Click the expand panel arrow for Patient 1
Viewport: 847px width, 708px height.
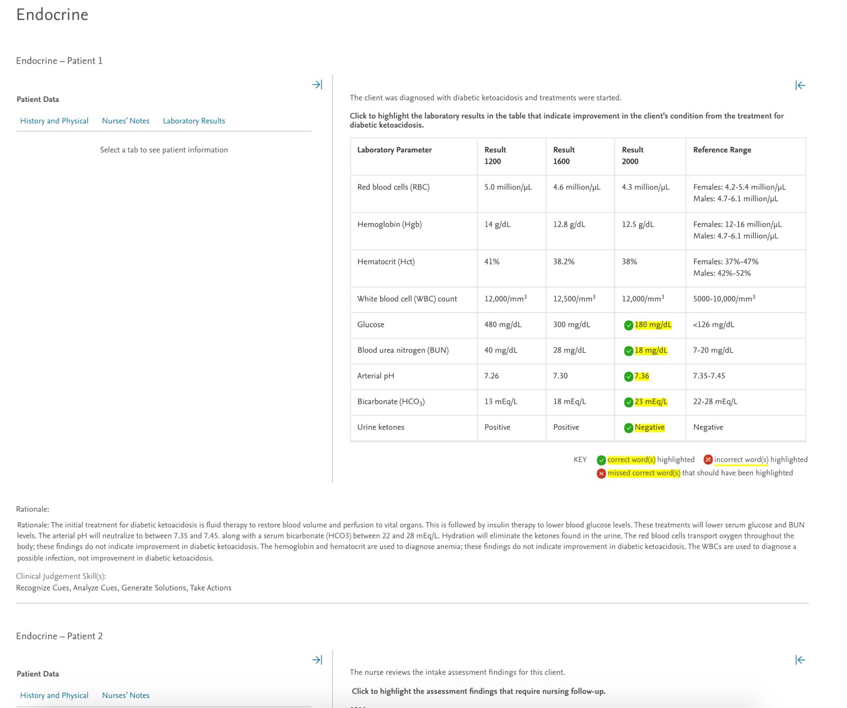318,84
